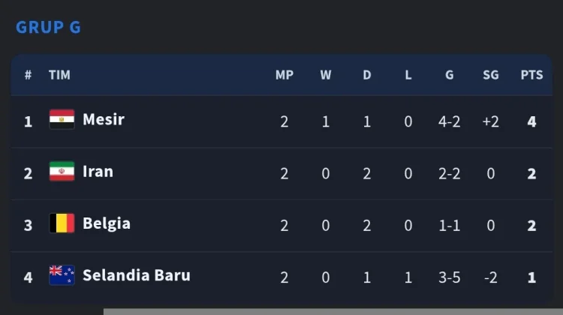Click the Iran flag icon
This screenshot has height=315, width=563.
tap(62, 171)
